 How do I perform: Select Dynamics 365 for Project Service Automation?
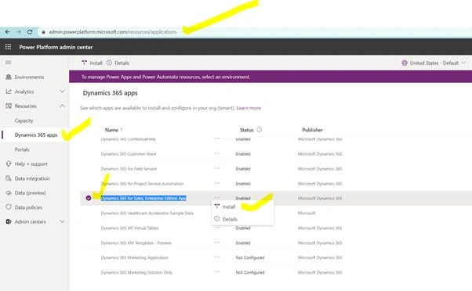(x=142, y=184)
